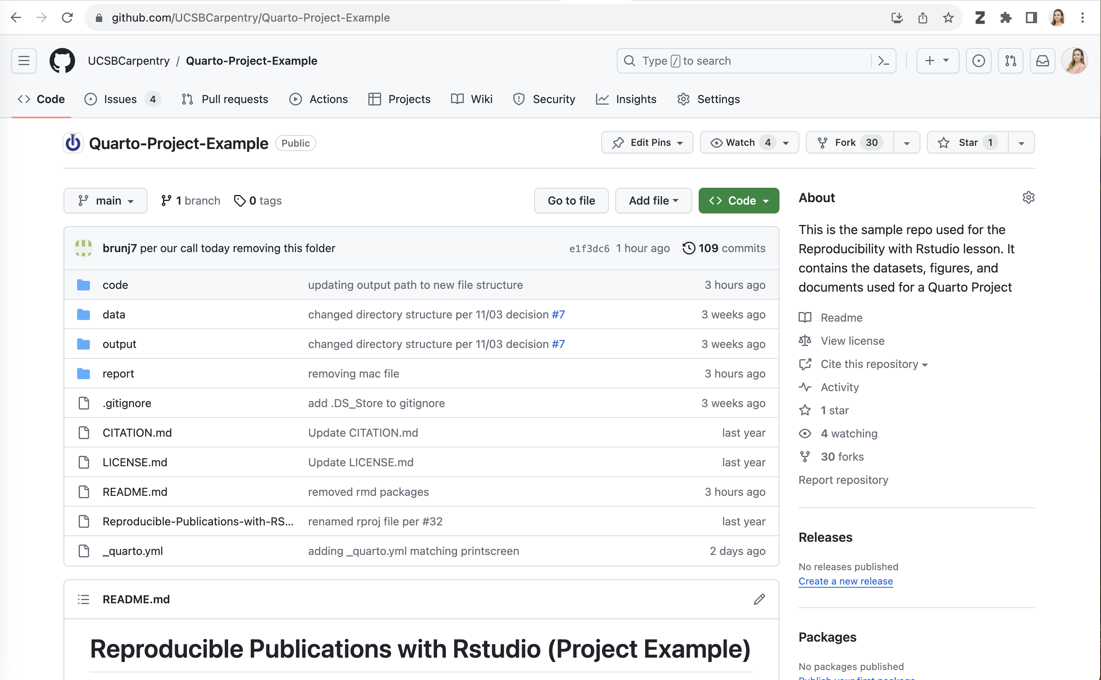Open issue #7 link in data row
Image resolution: width=1101 pixels, height=680 pixels.
[x=558, y=314]
